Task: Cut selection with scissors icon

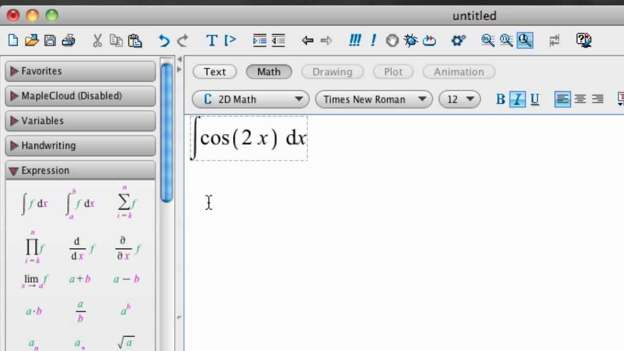Action: 97,40
